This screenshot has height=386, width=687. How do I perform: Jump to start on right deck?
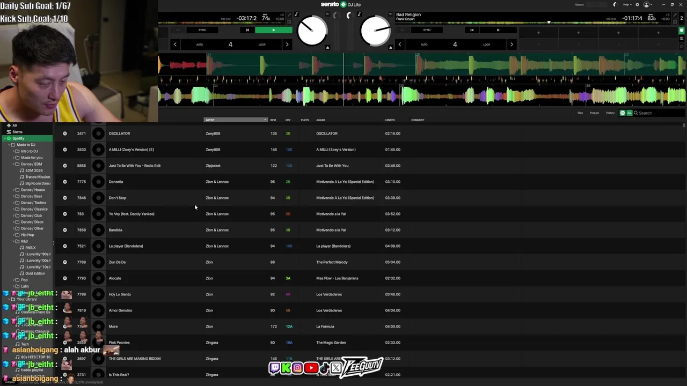(x=472, y=30)
